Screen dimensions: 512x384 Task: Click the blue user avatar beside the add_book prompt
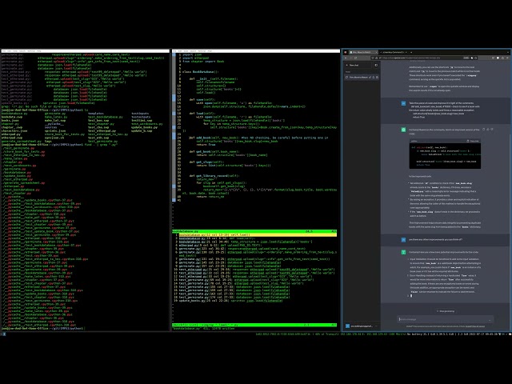click(403, 103)
